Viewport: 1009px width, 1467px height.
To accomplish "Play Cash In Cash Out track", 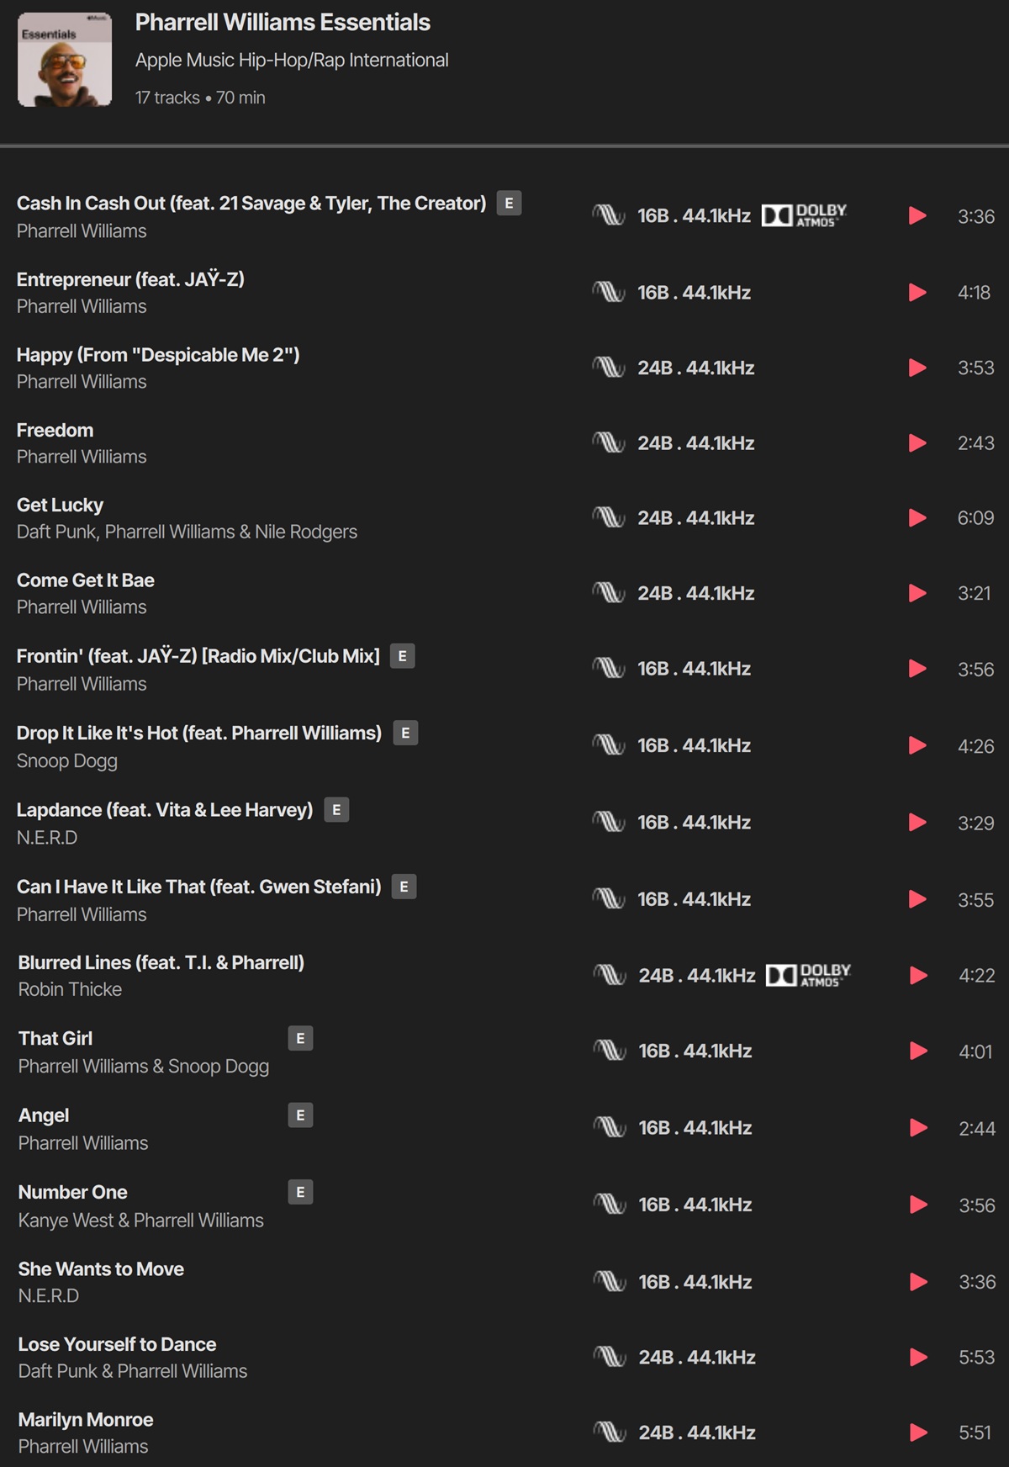I will (x=917, y=216).
